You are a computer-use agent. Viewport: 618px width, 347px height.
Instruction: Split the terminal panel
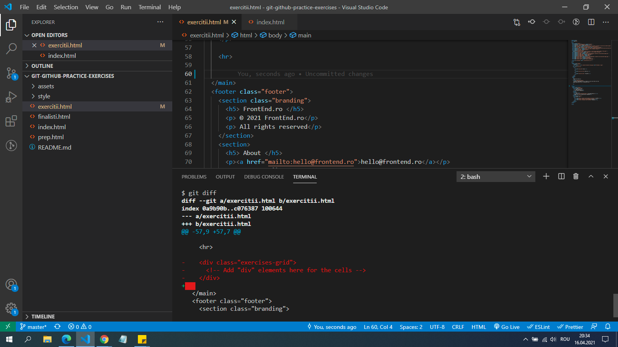[x=561, y=176]
